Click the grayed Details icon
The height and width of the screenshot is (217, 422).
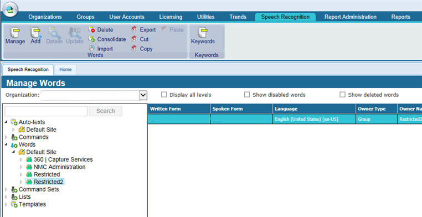54,33
